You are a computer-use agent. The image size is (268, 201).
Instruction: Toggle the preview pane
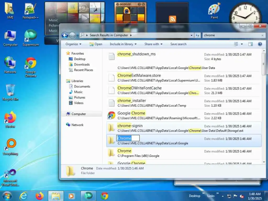pyautogui.click(x=250, y=44)
